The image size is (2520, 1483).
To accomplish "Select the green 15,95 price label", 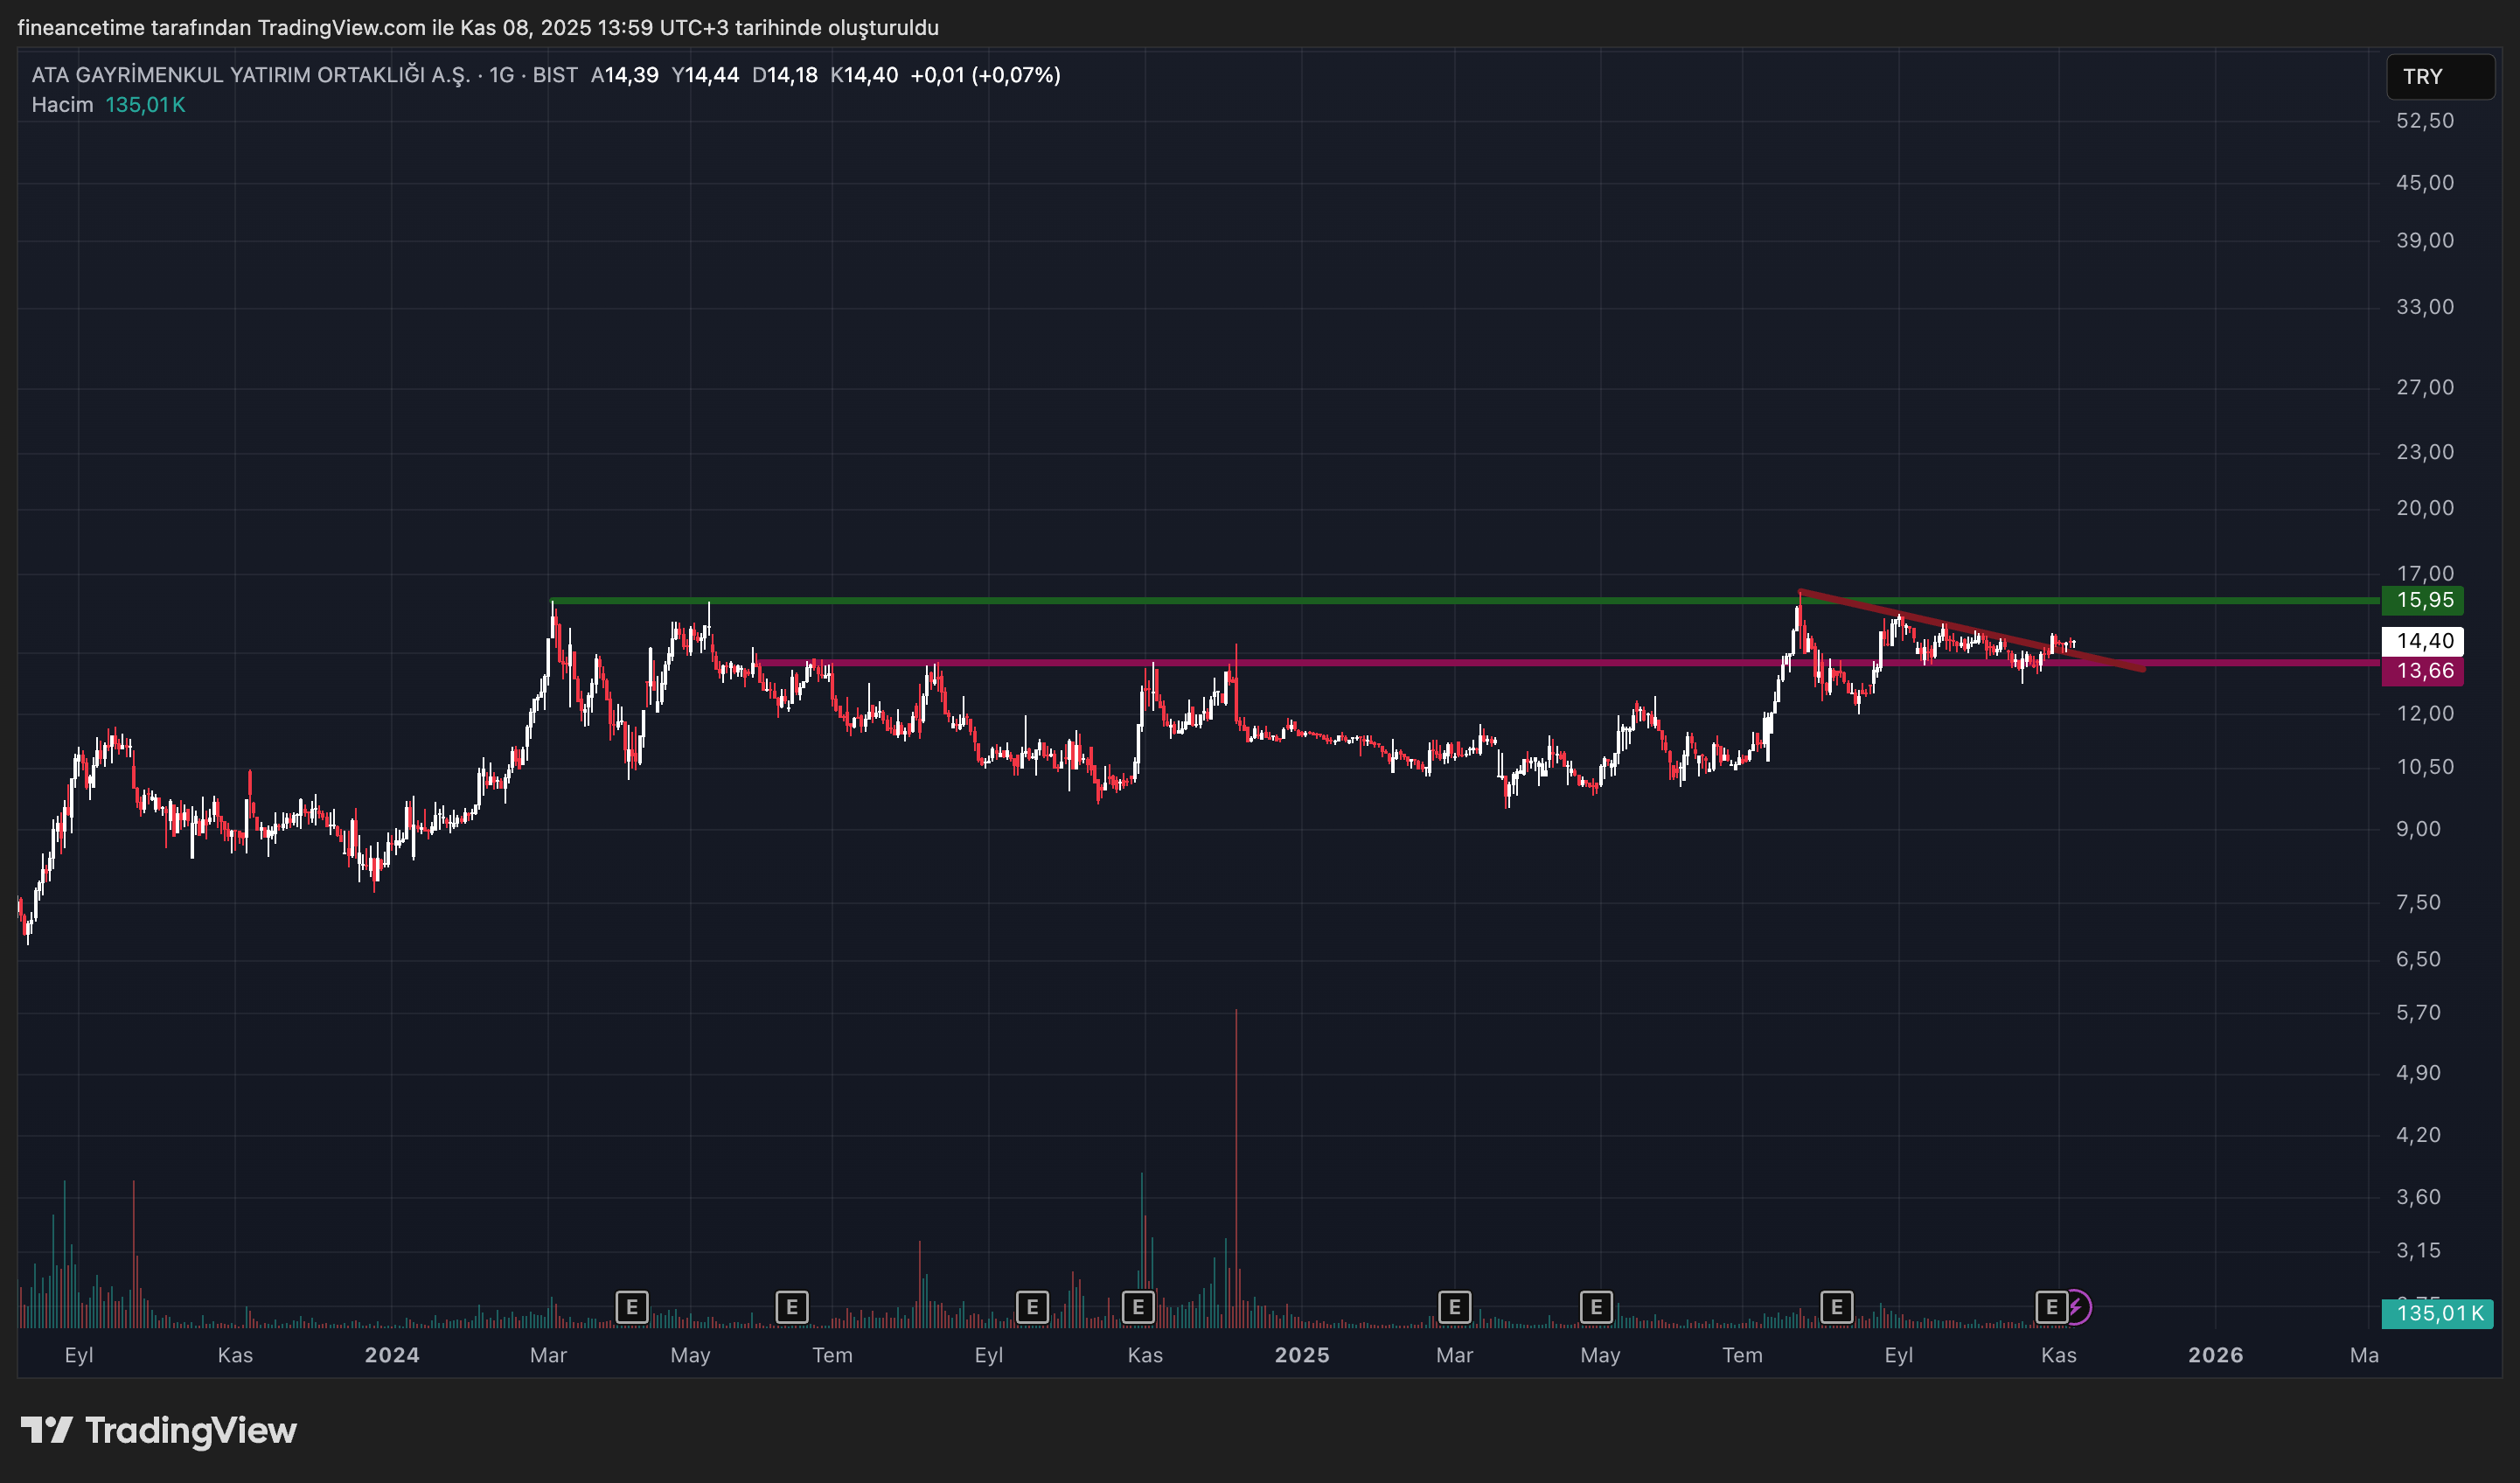I will [x=2424, y=600].
